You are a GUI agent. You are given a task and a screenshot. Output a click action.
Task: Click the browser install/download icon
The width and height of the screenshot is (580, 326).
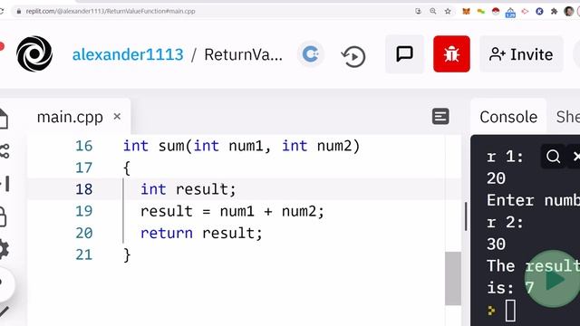pos(418,11)
